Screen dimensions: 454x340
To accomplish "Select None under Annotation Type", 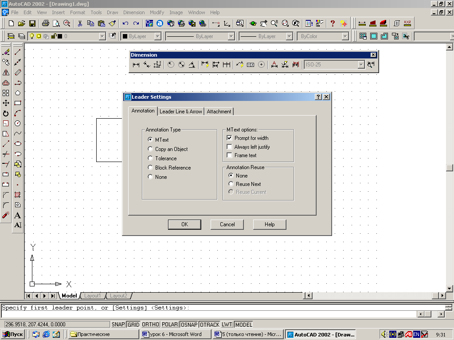I will click(x=150, y=176).
